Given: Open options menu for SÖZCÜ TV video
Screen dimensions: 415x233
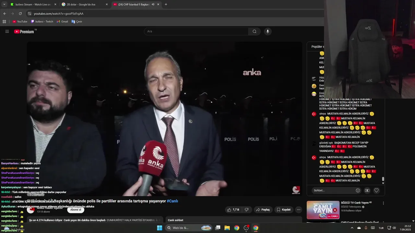Looking at the screenshot, I should click(x=383, y=203).
